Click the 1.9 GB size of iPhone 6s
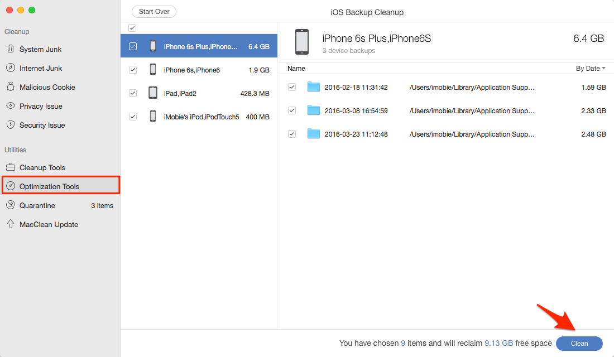This screenshot has width=614, height=357. (x=259, y=70)
